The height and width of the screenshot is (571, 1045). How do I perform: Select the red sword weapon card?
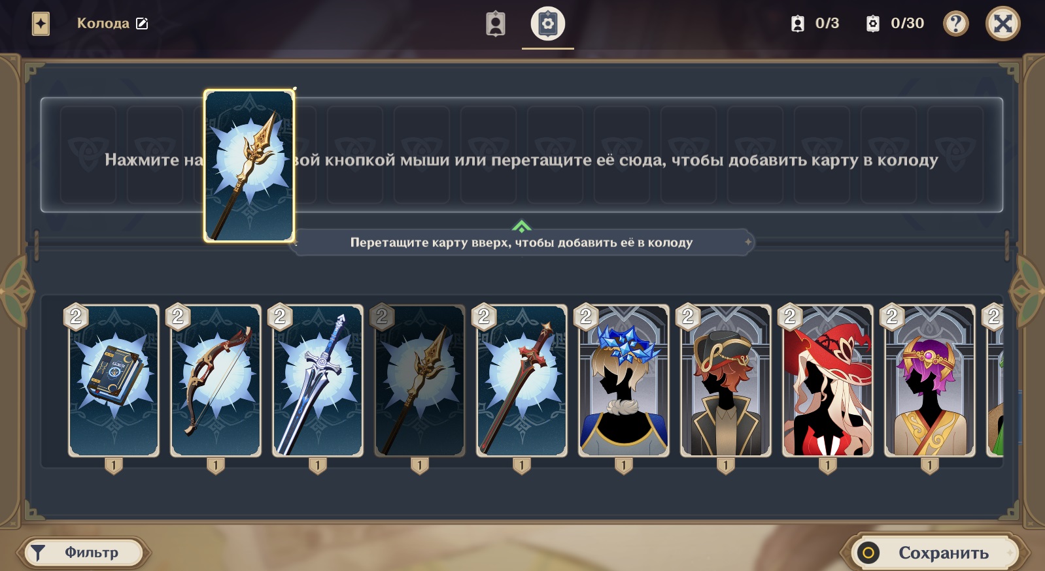click(522, 380)
